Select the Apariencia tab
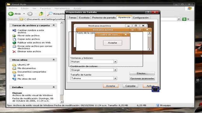This screenshot has width=202, height=113. [x=124, y=17]
